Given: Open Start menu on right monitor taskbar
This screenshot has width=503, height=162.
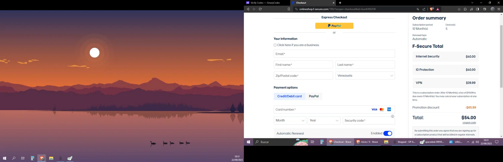Looking at the screenshot, I should tap(248, 142).
